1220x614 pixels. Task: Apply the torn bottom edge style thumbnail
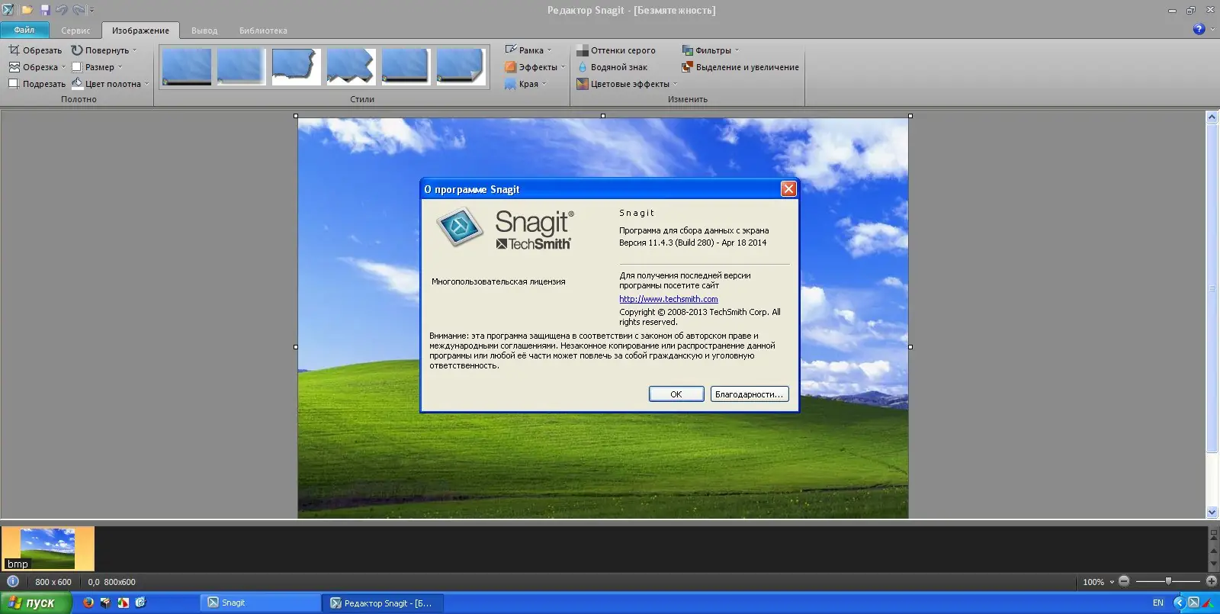(x=297, y=66)
